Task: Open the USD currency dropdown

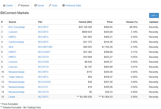Action: [154, 16]
